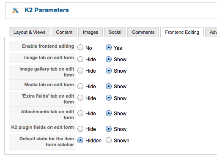
Task: Hide K2 plugin fields on edit form
Action: point(80,129)
